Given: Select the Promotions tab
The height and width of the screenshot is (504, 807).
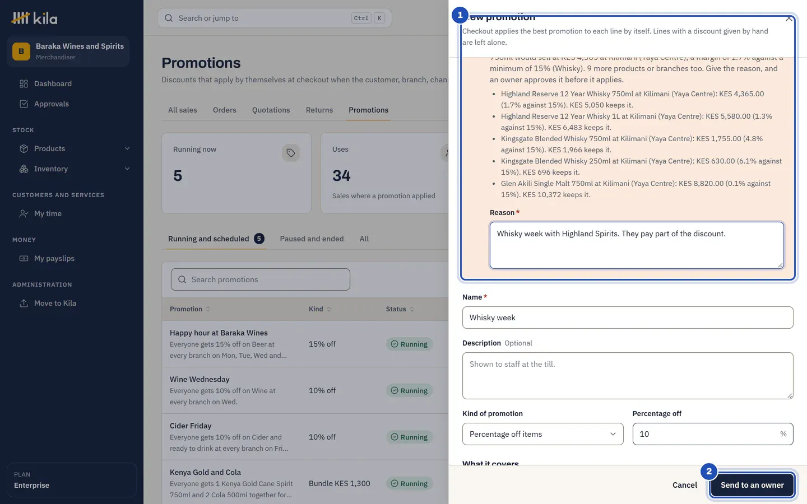Looking at the screenshot, I should [368, 110].
